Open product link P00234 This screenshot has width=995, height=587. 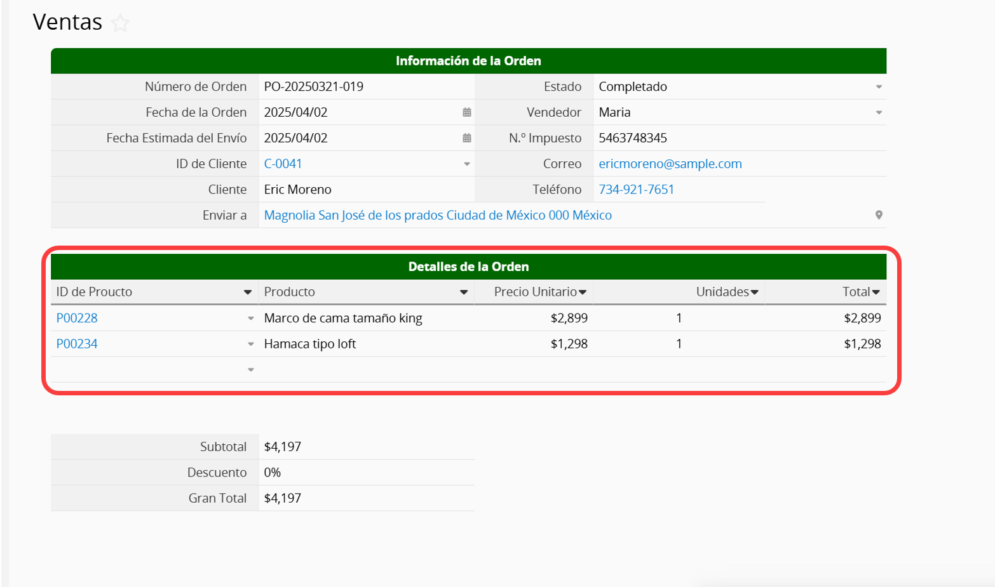click(x=77, y=344)
